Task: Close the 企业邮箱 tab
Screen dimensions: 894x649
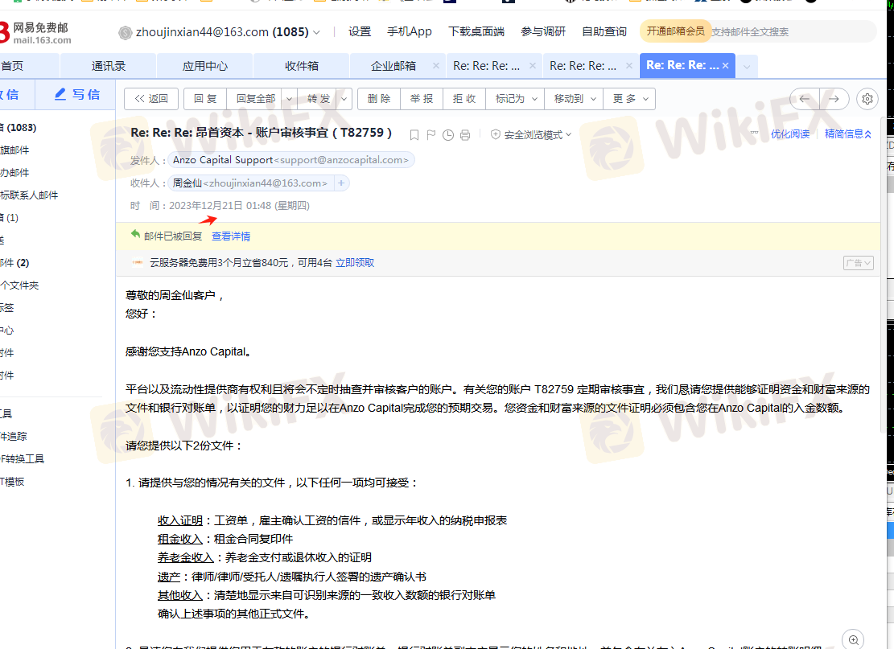Action: 435,65
